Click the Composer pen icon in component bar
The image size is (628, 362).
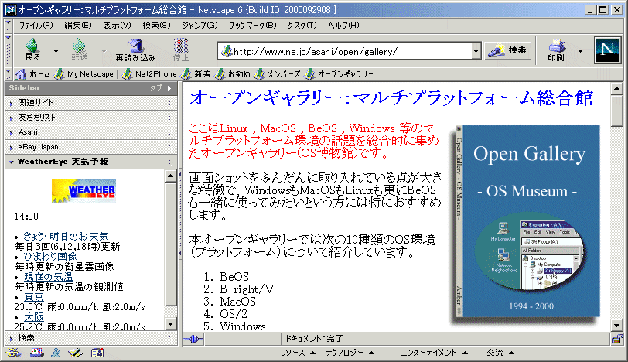click(x=75, y=353)
